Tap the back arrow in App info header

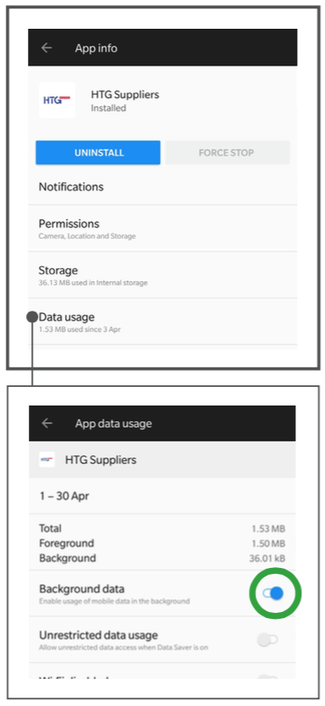[47, 47]
